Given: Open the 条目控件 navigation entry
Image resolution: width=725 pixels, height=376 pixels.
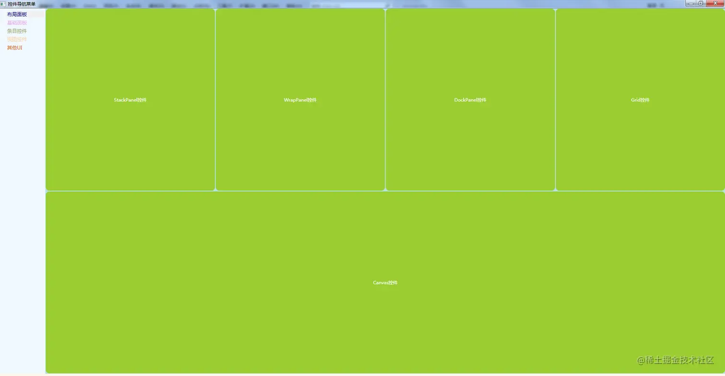Looking at the screenshot, I should point(17,31).
